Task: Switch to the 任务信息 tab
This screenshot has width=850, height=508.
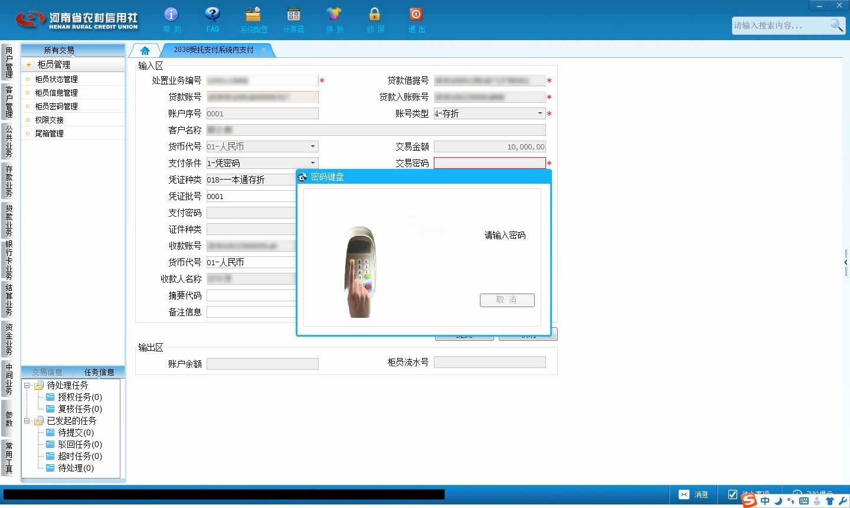Action: [99, 372]
